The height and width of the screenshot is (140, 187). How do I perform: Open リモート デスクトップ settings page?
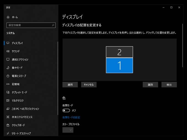[x=21, y=133]
